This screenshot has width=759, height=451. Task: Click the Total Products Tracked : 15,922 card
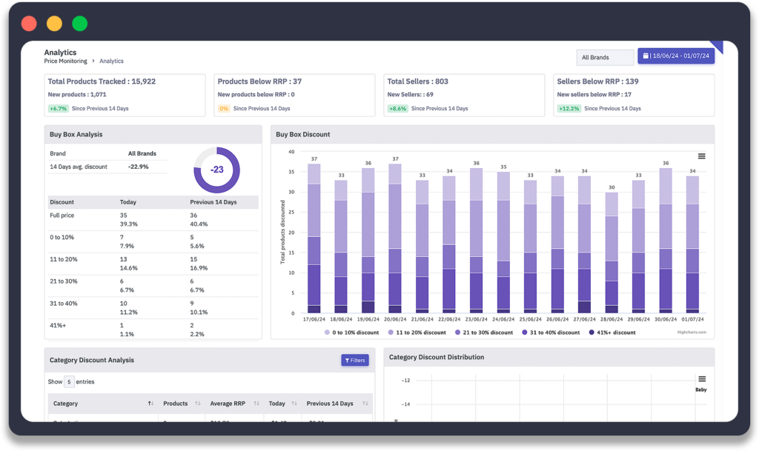click(125, 96)
